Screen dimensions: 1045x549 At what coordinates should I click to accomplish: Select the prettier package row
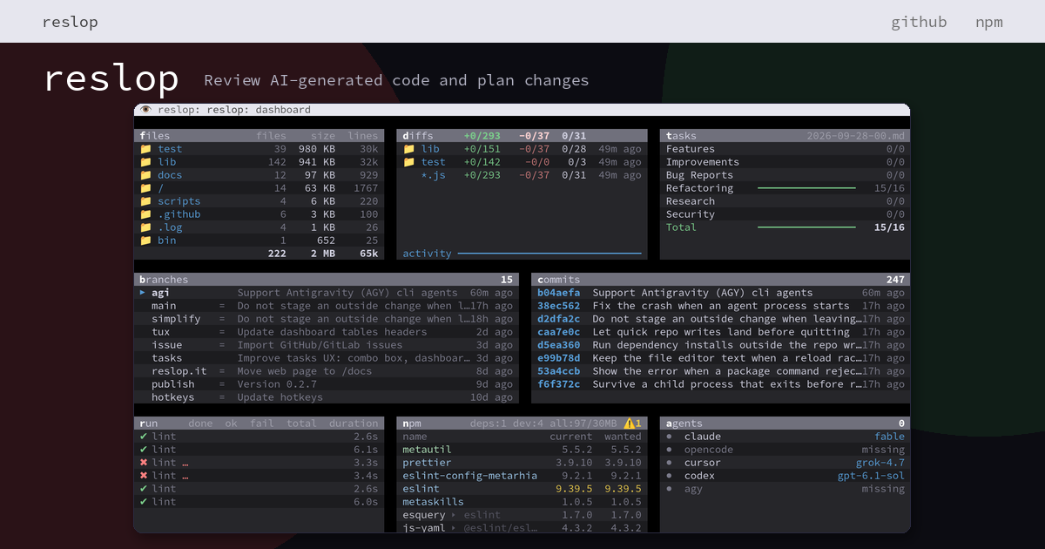[x=522, y=463]
